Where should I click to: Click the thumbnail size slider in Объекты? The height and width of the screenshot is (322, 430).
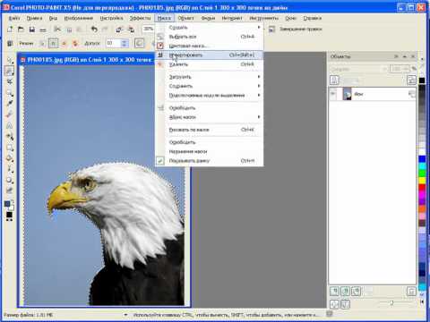pyautogui.click(x=391, y=303)
